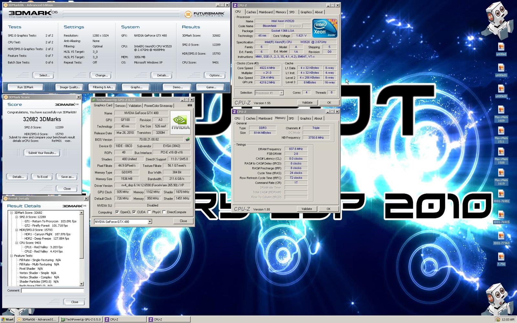Open Caches tab in top CPU-Z window
The image size is (517, 323).
(251, 12)
